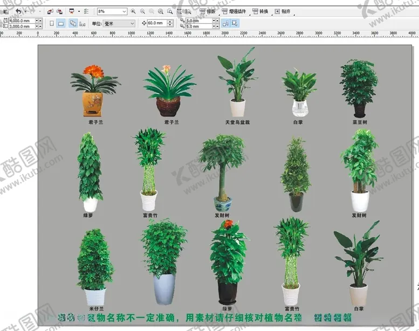Select Portrait page orientation
Image resolution: width=419 pixels, height=331 pixels.
click(x=52, y=24)
